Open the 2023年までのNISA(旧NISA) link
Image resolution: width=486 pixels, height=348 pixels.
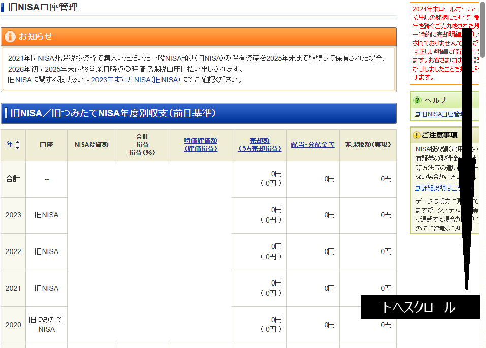click(x=136, y=80)
